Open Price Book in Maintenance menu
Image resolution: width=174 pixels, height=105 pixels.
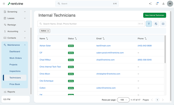point(15,84)
